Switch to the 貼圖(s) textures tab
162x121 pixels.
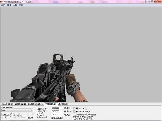point(32,104)
